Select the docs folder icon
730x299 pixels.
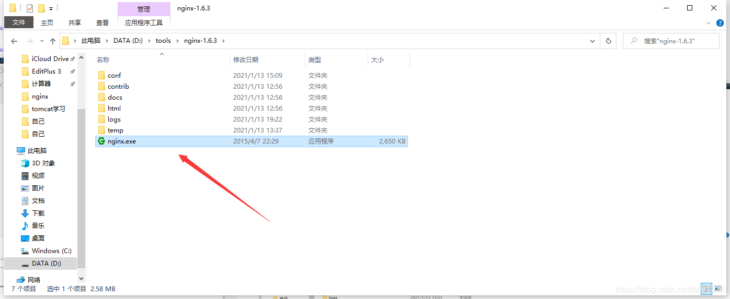click(x=101, y=97)
